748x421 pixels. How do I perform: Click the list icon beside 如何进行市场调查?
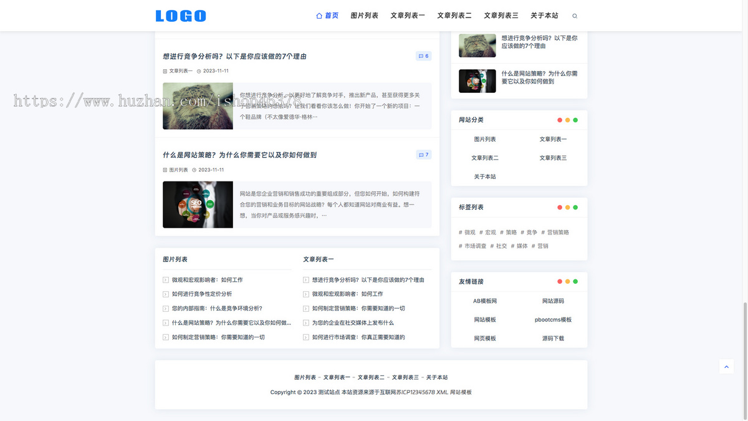click(306, 337)
